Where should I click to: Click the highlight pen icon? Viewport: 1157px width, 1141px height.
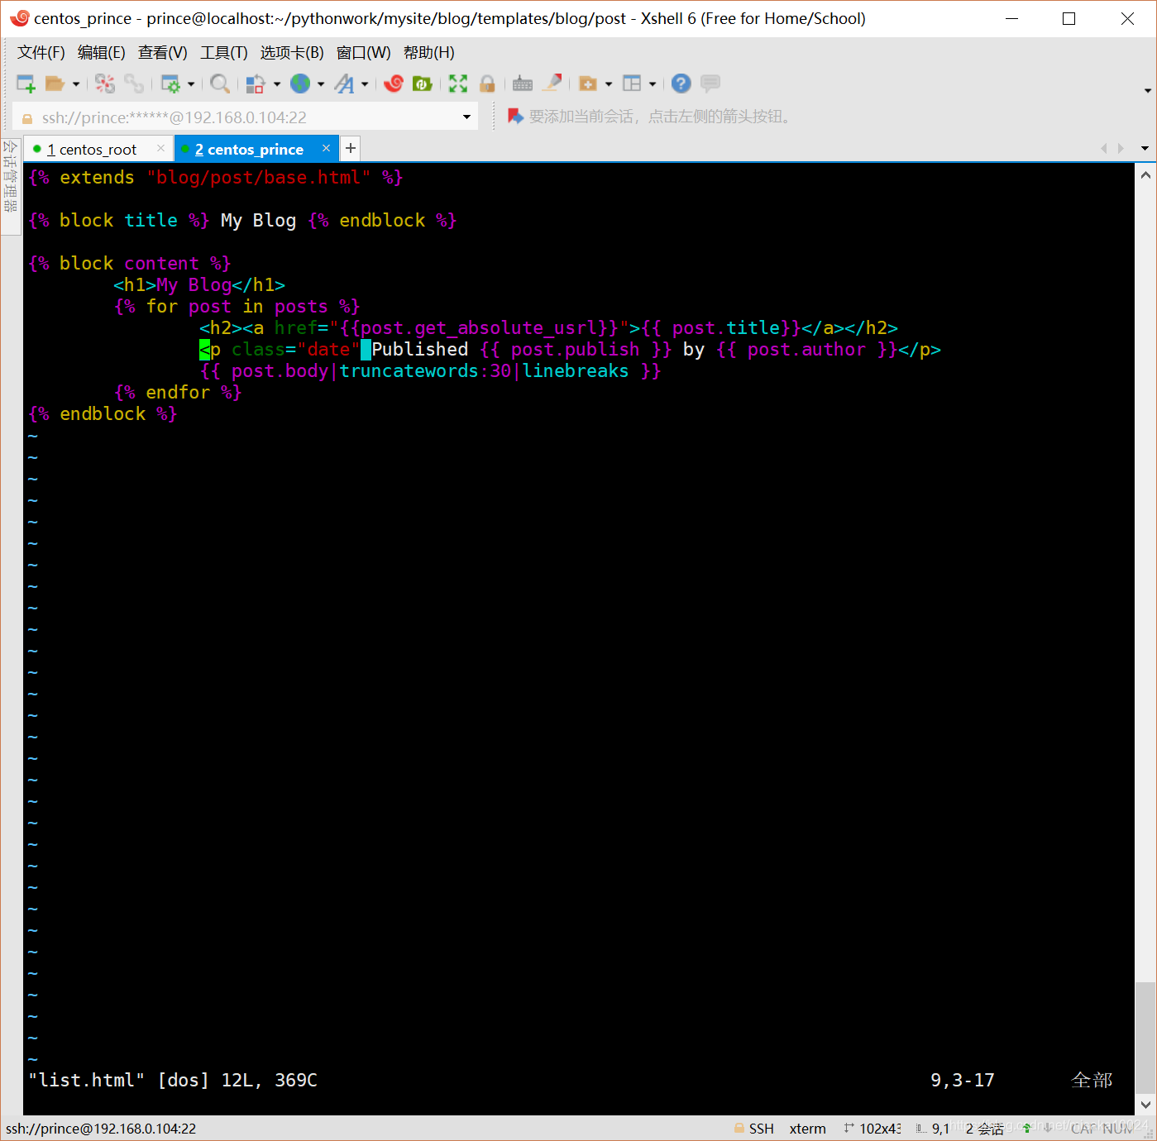pos(552,83)
